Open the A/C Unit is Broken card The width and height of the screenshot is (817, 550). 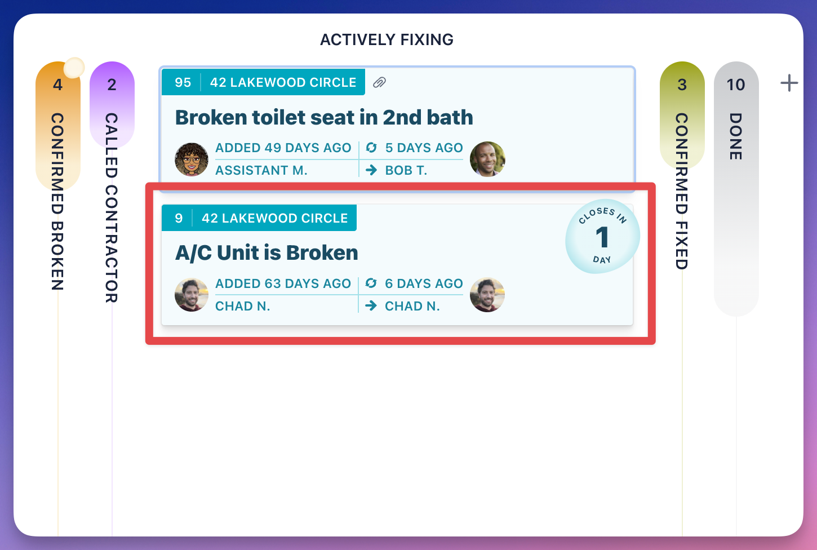pos(267,252)
